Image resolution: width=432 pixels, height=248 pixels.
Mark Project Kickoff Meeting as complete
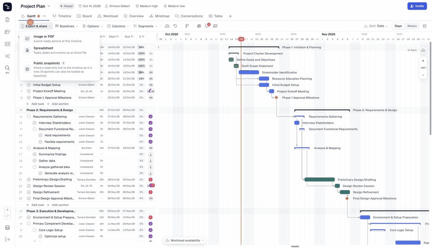[29, 91]
